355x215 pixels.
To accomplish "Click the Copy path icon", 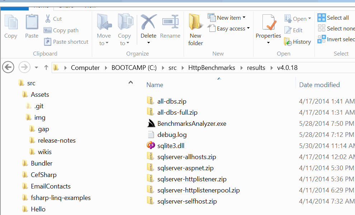I will pos(48,30).
